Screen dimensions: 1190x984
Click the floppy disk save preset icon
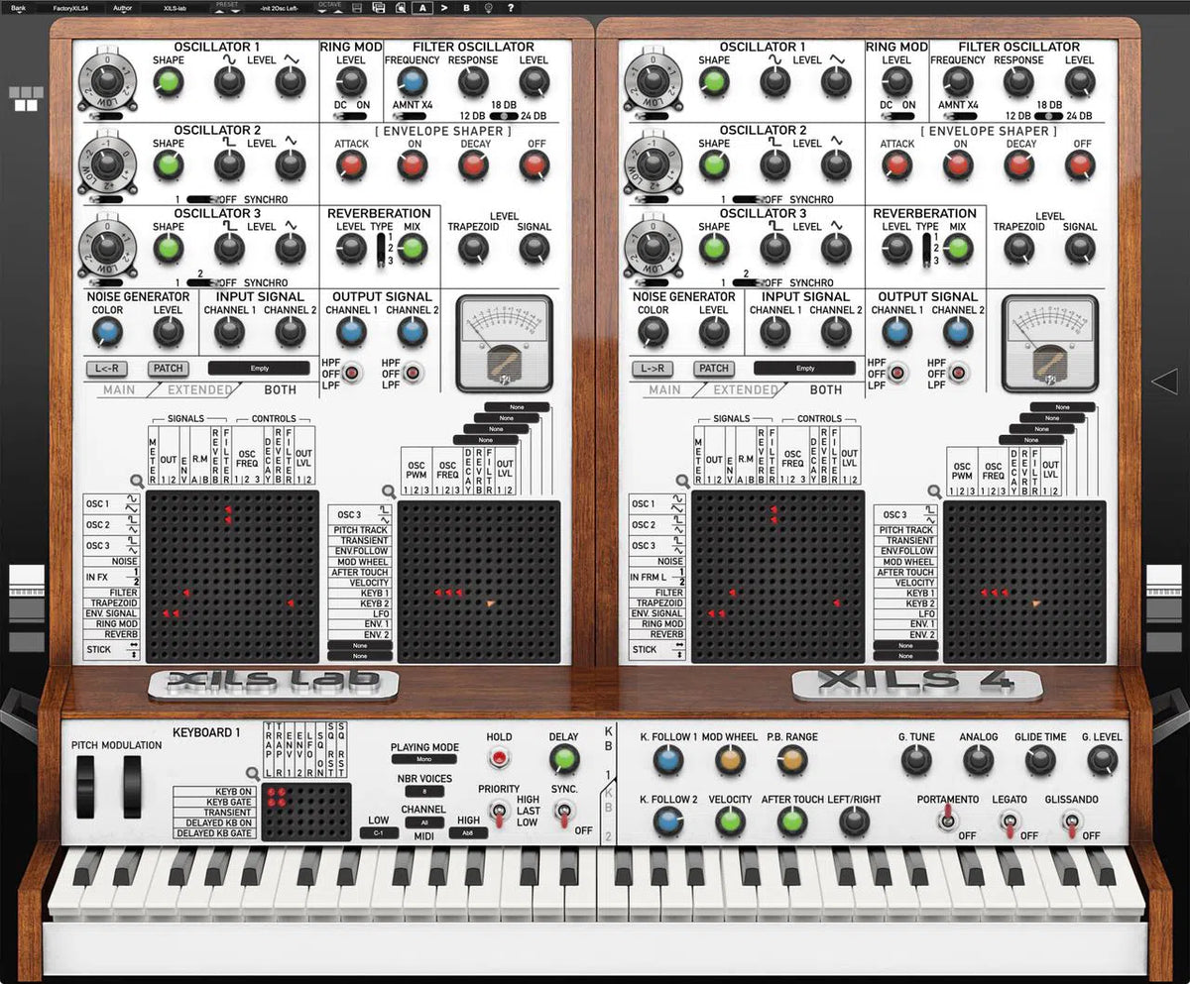tap(357, 7)
